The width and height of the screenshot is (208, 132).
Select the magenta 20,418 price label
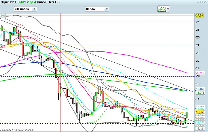coord(200,73)
